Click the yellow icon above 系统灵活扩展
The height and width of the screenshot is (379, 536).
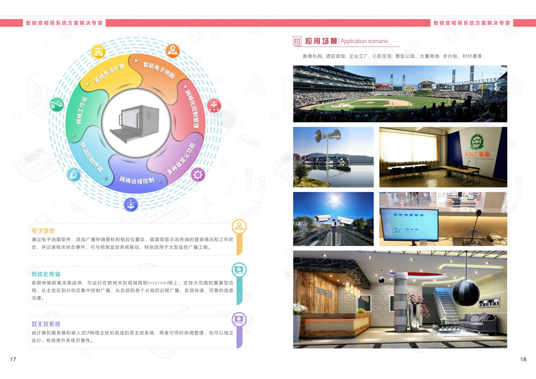(x=99, y=51)
